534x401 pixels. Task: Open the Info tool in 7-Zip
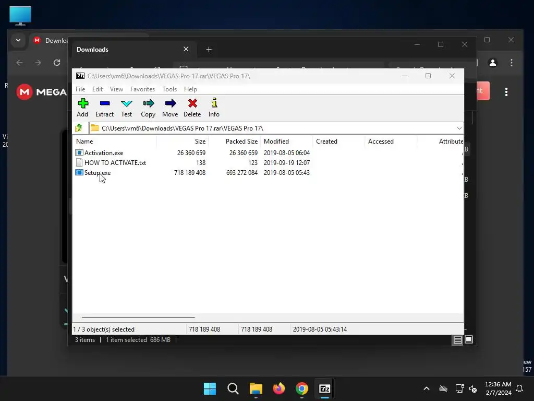[214, 108]
